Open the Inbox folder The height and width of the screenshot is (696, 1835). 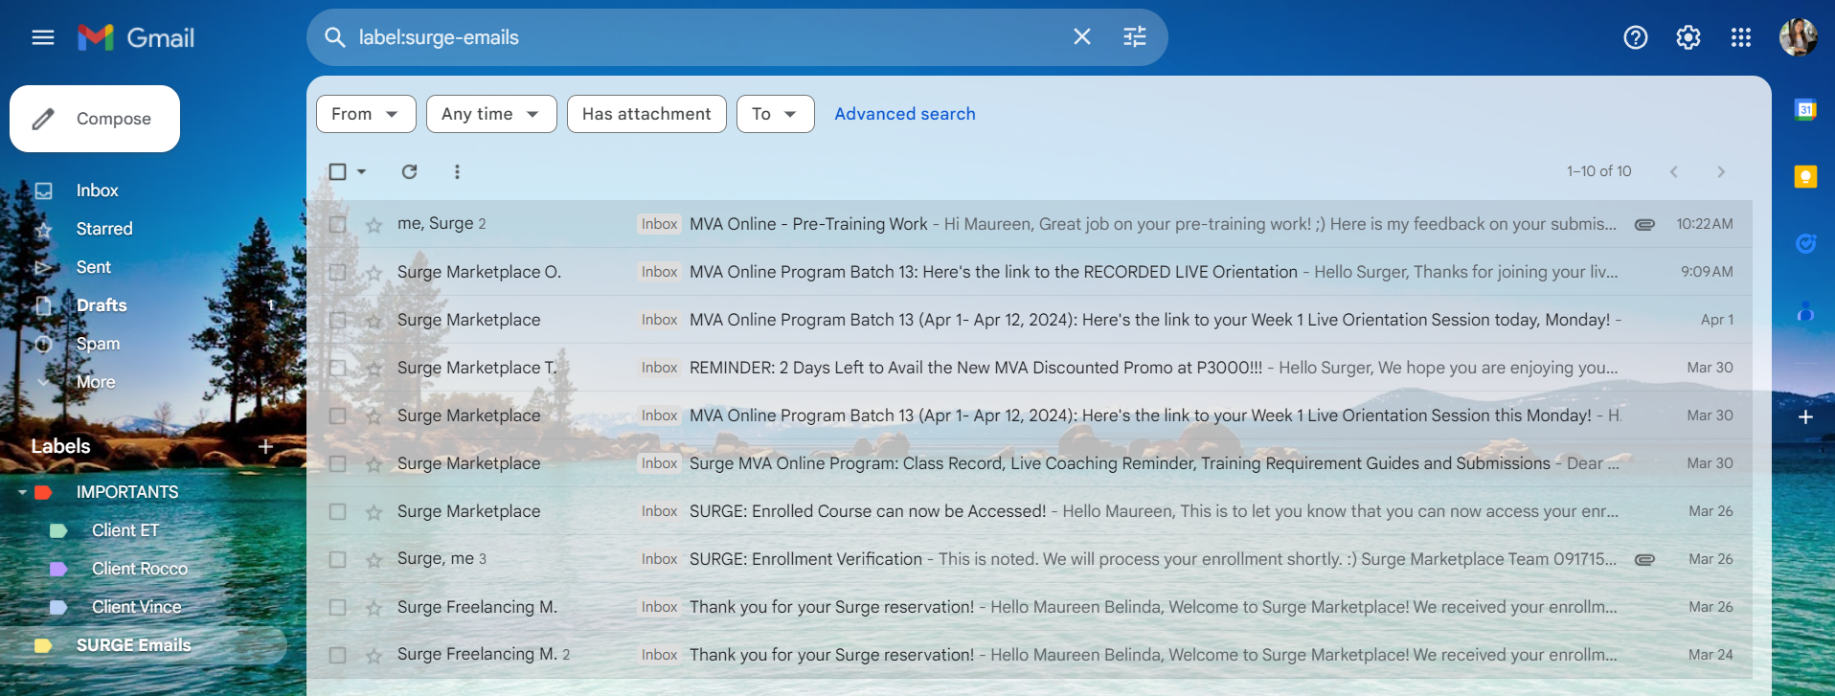point(98,191)
